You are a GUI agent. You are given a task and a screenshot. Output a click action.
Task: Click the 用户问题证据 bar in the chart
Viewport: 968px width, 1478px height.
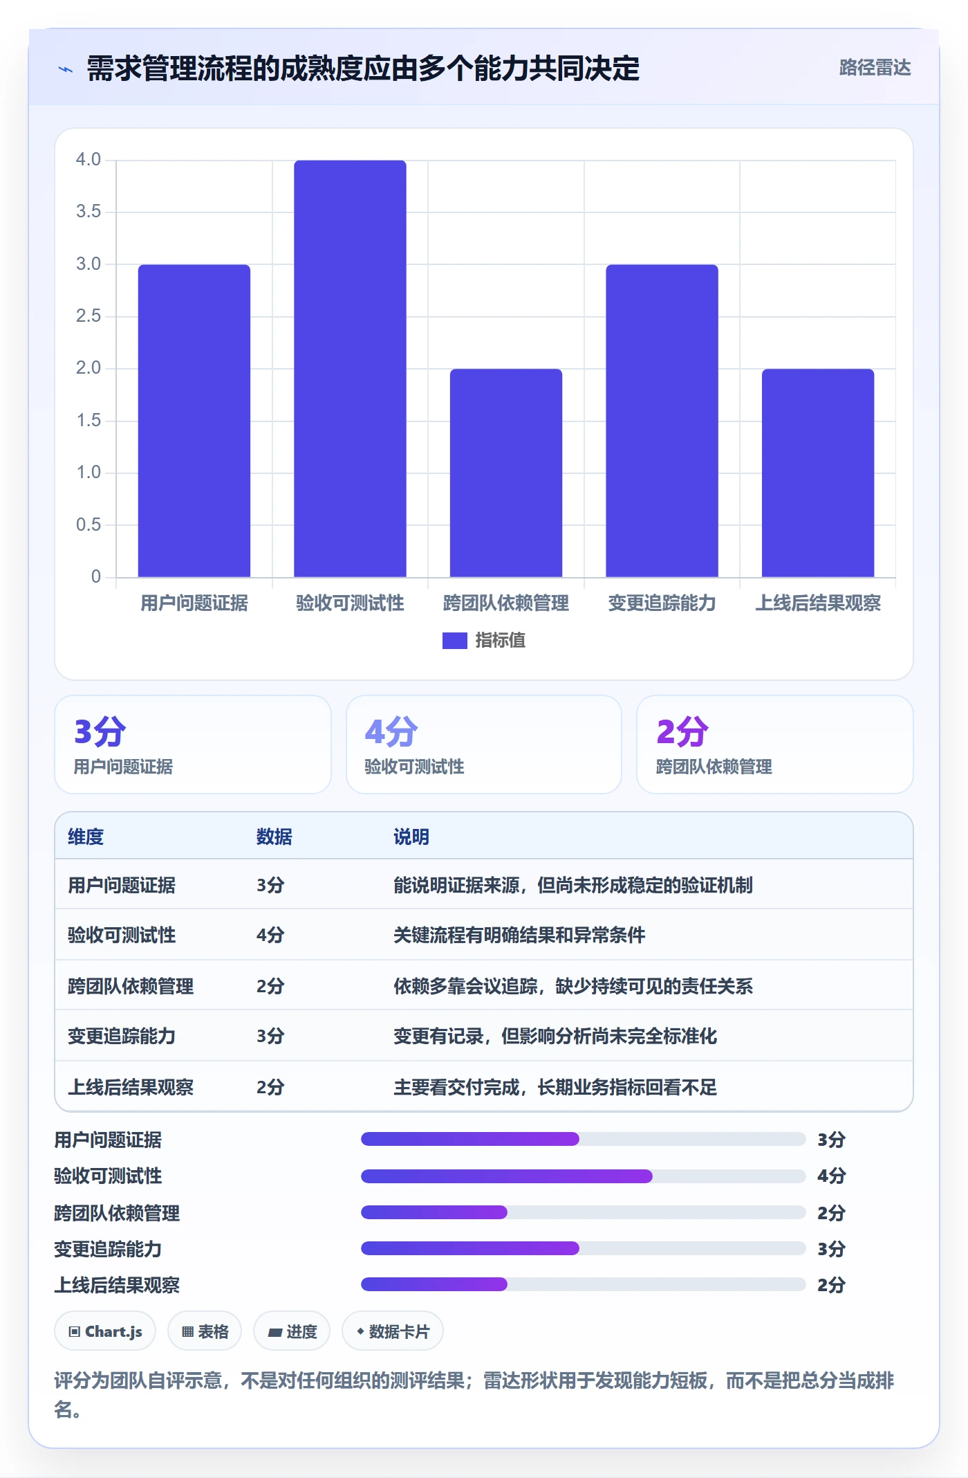point(194,421)
